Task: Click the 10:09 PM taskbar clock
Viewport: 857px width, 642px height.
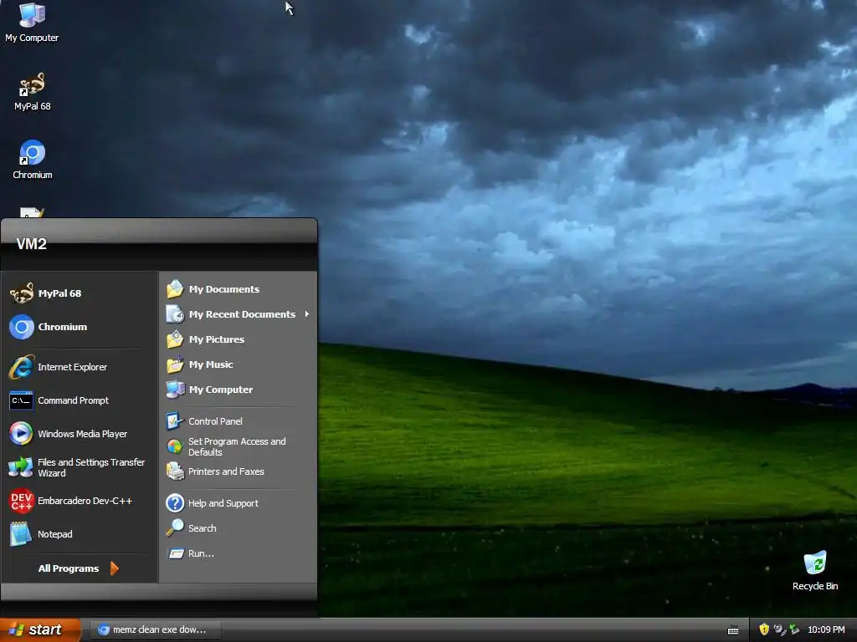Action: 826,630
